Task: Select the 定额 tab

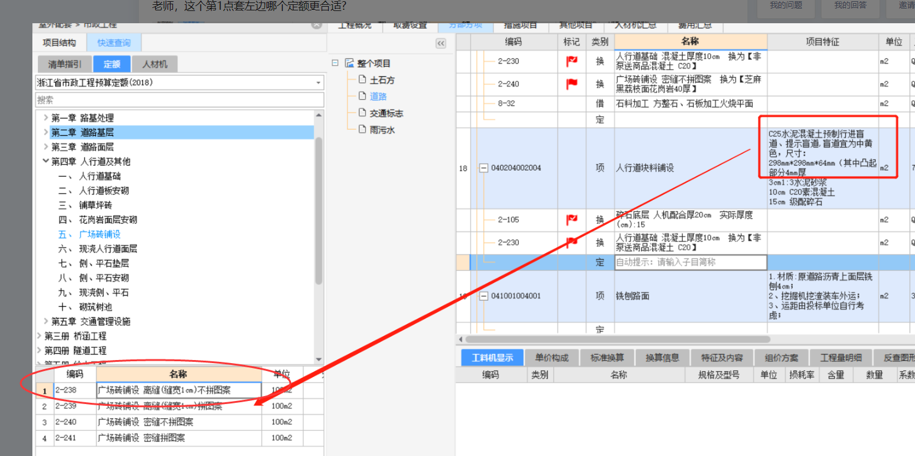Action: click(x=112, y=64)
